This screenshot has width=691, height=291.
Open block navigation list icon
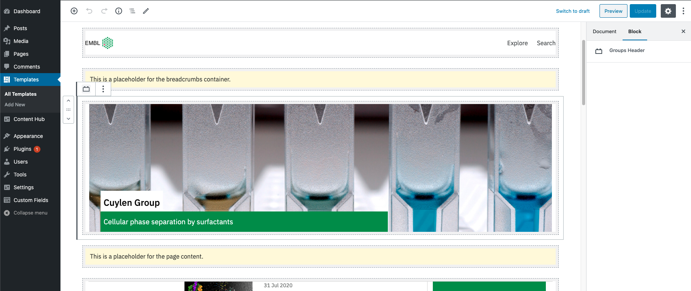[x=132, y=11]
